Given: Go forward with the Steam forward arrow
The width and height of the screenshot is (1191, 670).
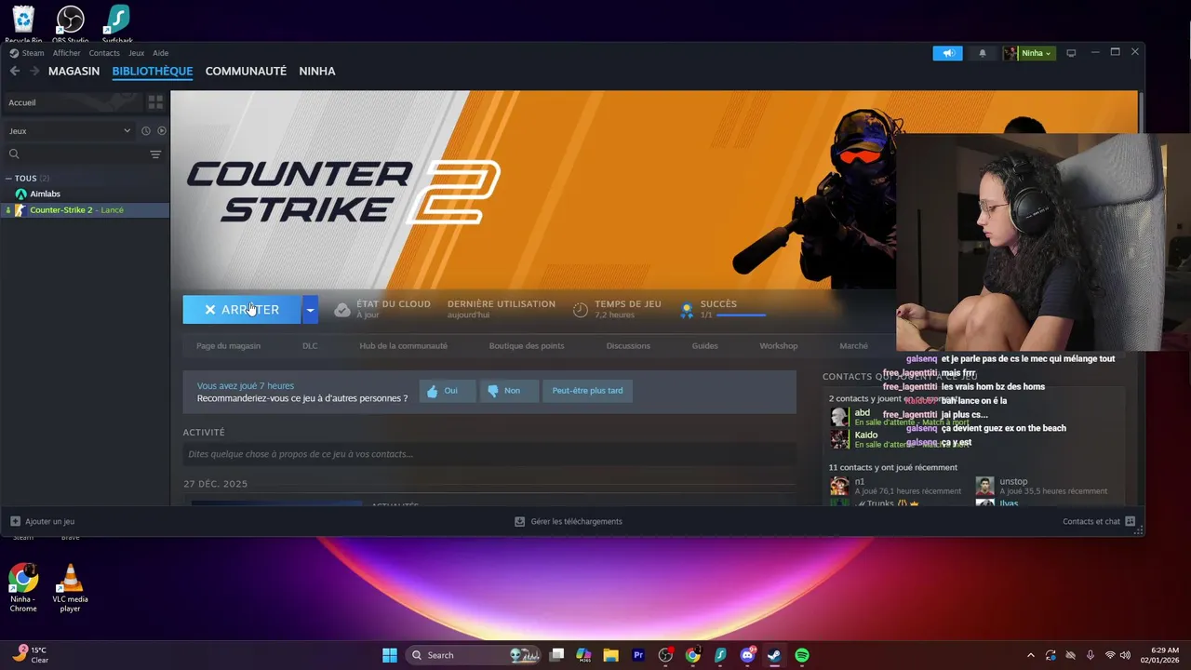Looking at the screenshot, I should (x=34, y=71).
